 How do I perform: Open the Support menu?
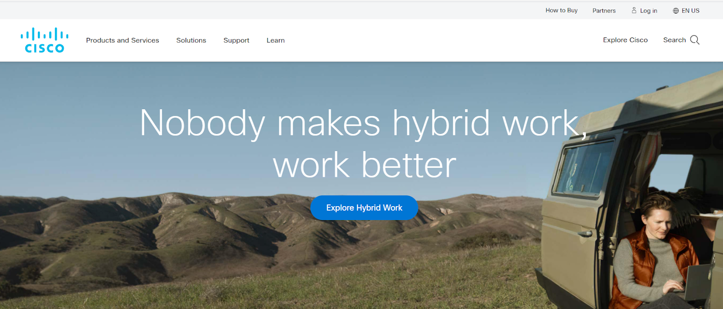pyautogui.click(x=236, y=40)
